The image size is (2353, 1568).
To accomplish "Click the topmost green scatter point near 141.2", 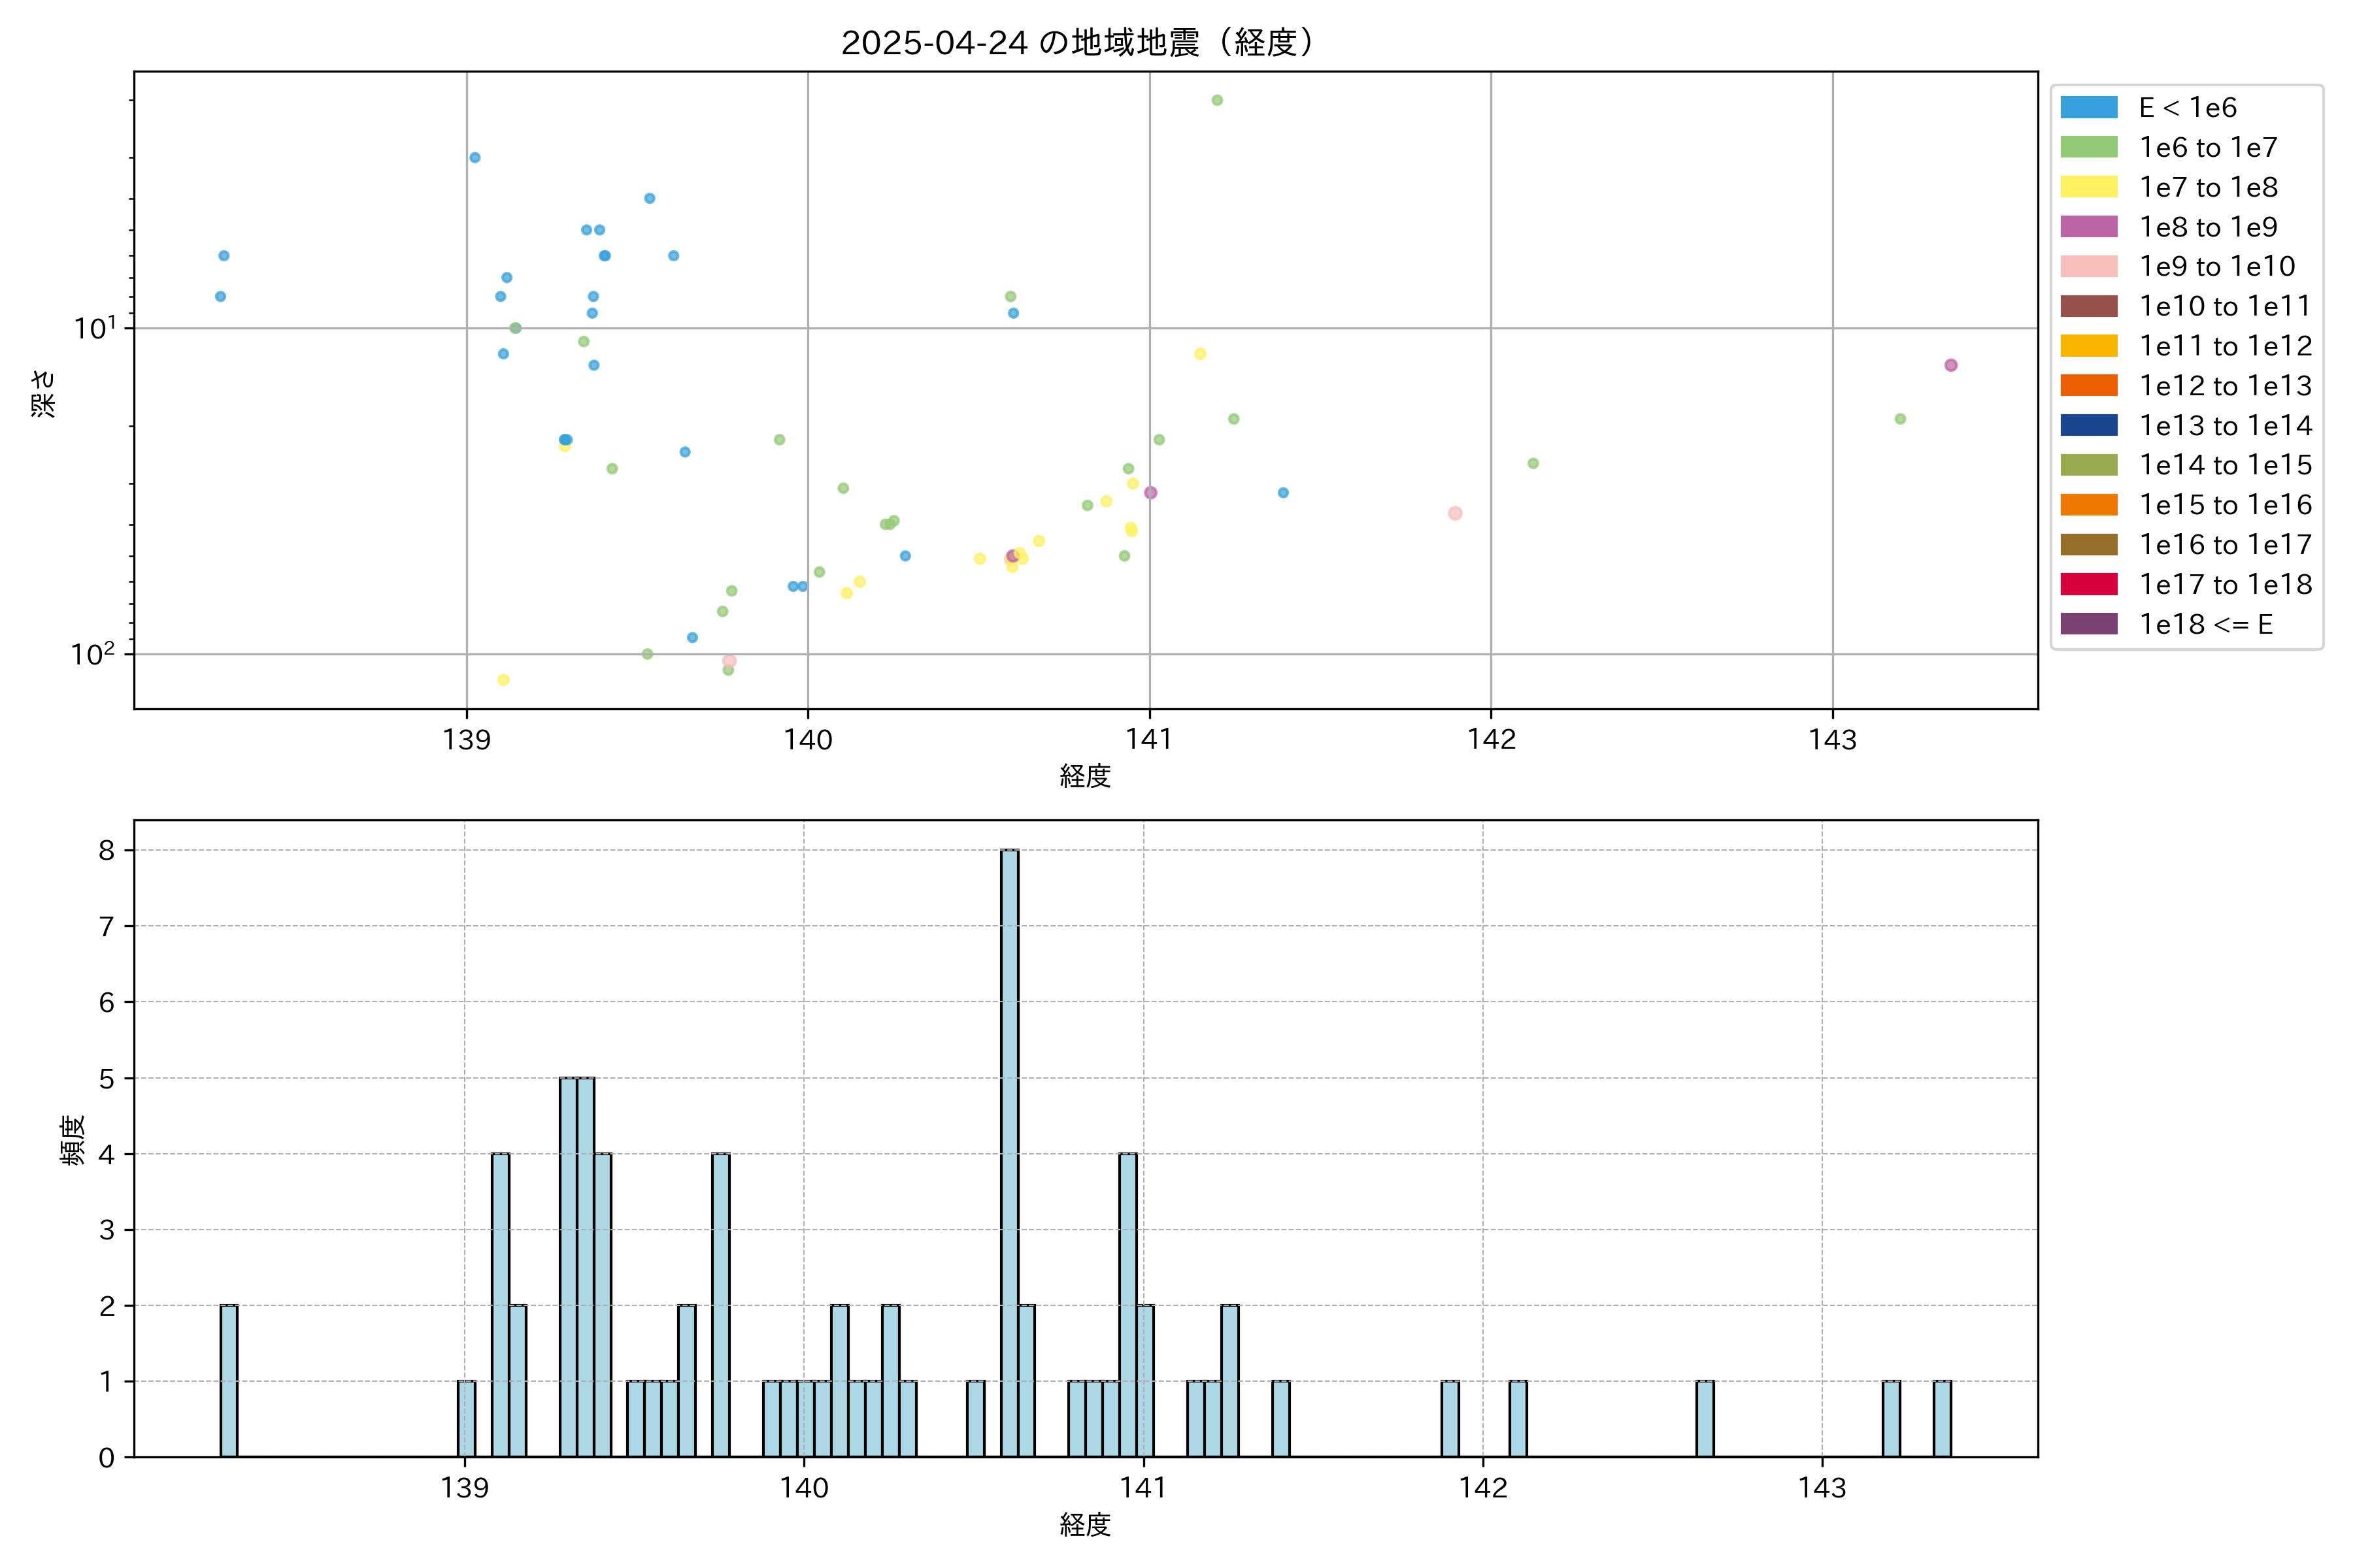I will point(1218,100).
